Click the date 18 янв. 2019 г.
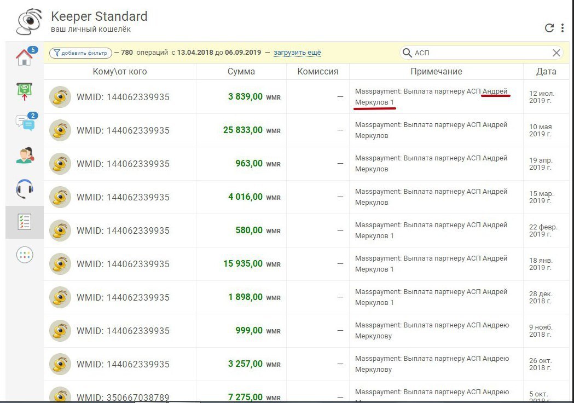 (541, 264)
